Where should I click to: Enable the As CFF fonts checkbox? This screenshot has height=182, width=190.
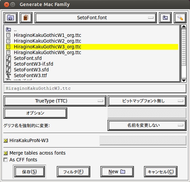pyautogui.click(x=5, y=160)
